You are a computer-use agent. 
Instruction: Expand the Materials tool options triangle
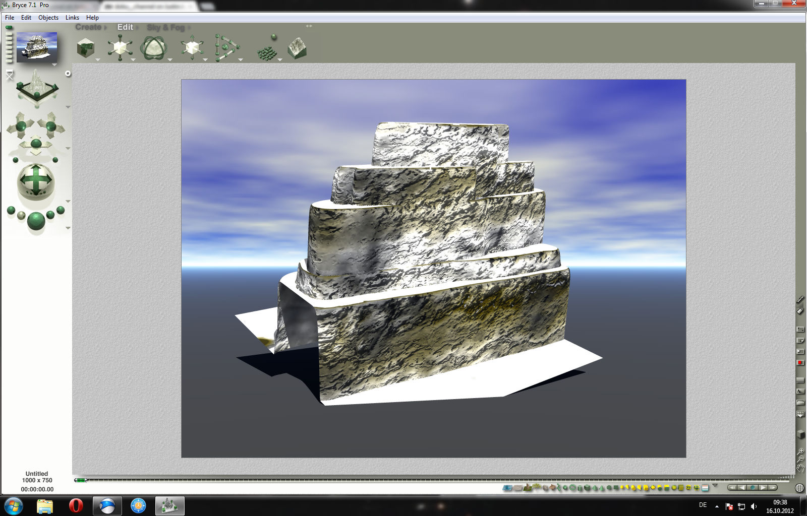coord(98,60)
